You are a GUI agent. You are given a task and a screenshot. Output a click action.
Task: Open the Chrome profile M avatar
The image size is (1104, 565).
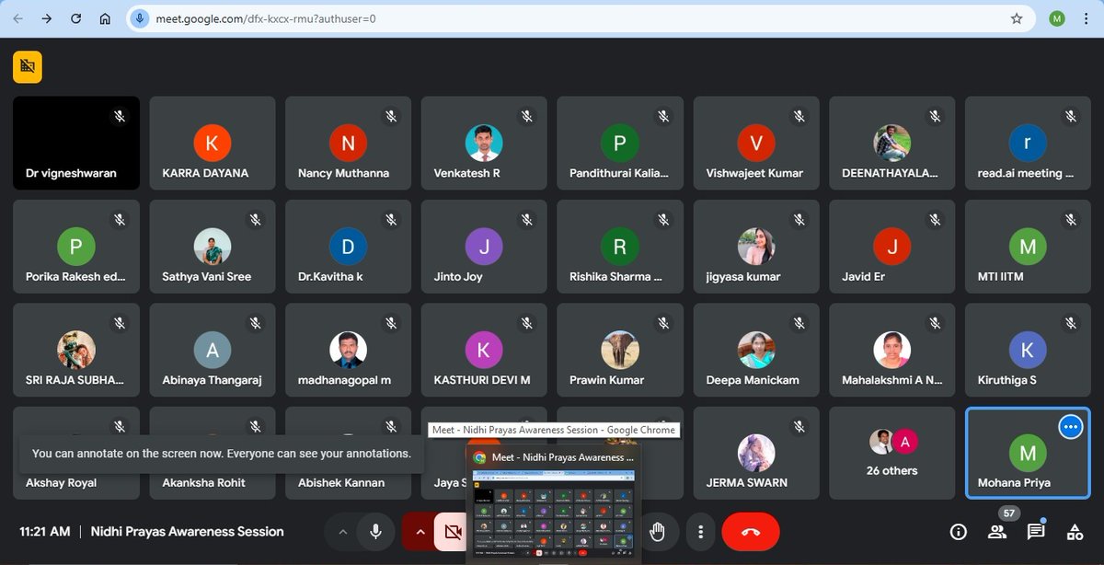pos(1057,18)
